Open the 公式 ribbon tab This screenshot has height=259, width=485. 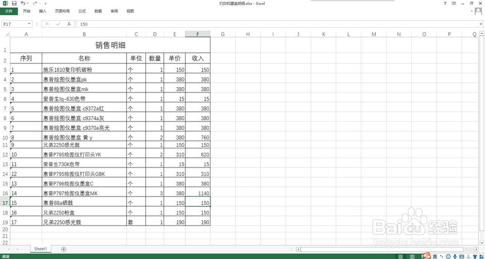(x=82, y=11)
